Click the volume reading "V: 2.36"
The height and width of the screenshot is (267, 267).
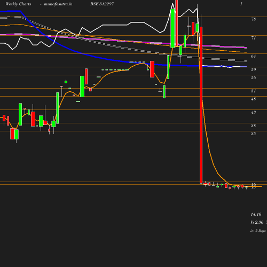pos(257,222)
